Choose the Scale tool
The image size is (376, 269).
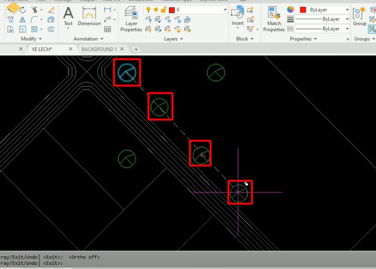pyautogui.click(x=22, y=29)
